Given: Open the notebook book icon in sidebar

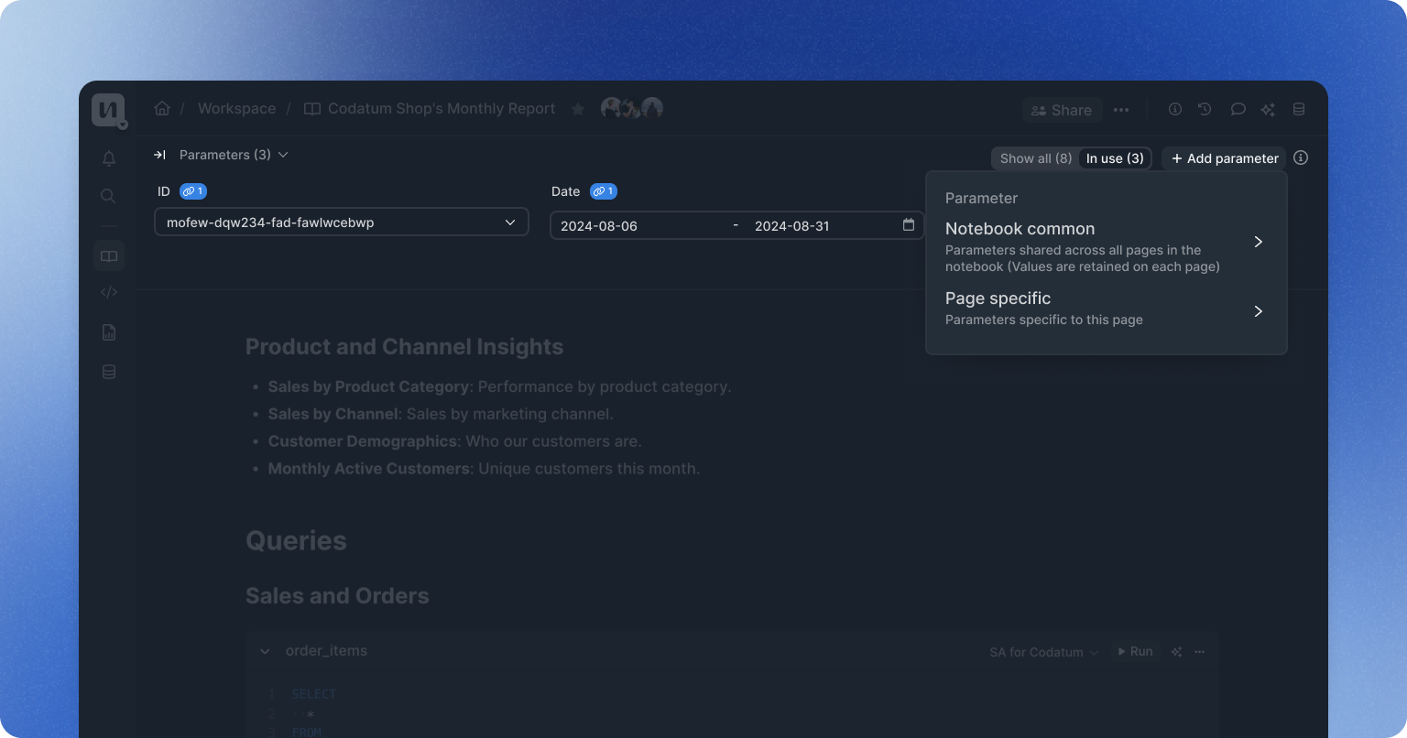Looking at the screenshot, I should (x=108, y=256).
